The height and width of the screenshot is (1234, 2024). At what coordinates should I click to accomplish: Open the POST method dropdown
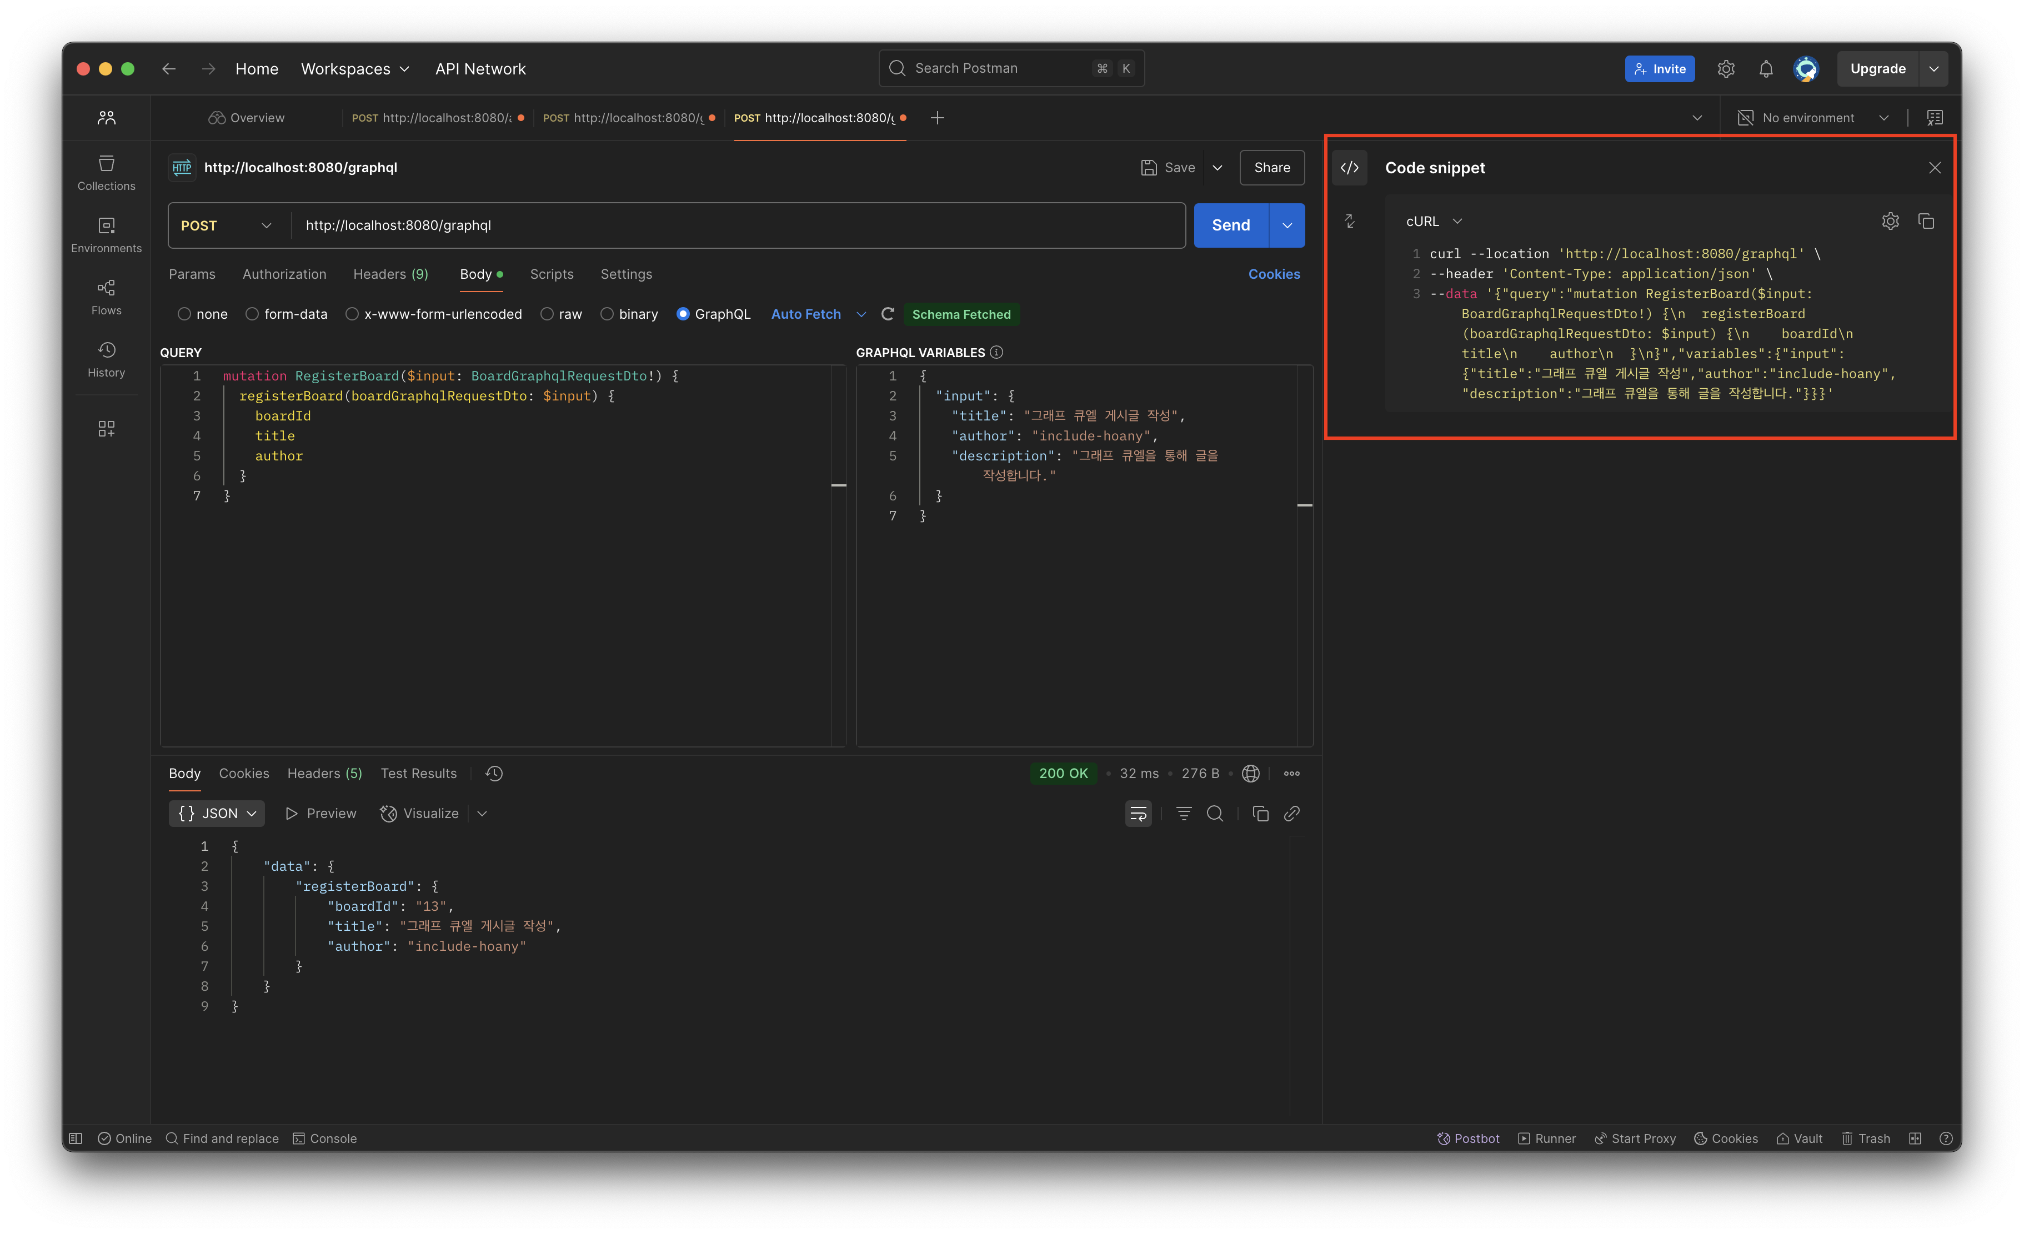(226, 225)
